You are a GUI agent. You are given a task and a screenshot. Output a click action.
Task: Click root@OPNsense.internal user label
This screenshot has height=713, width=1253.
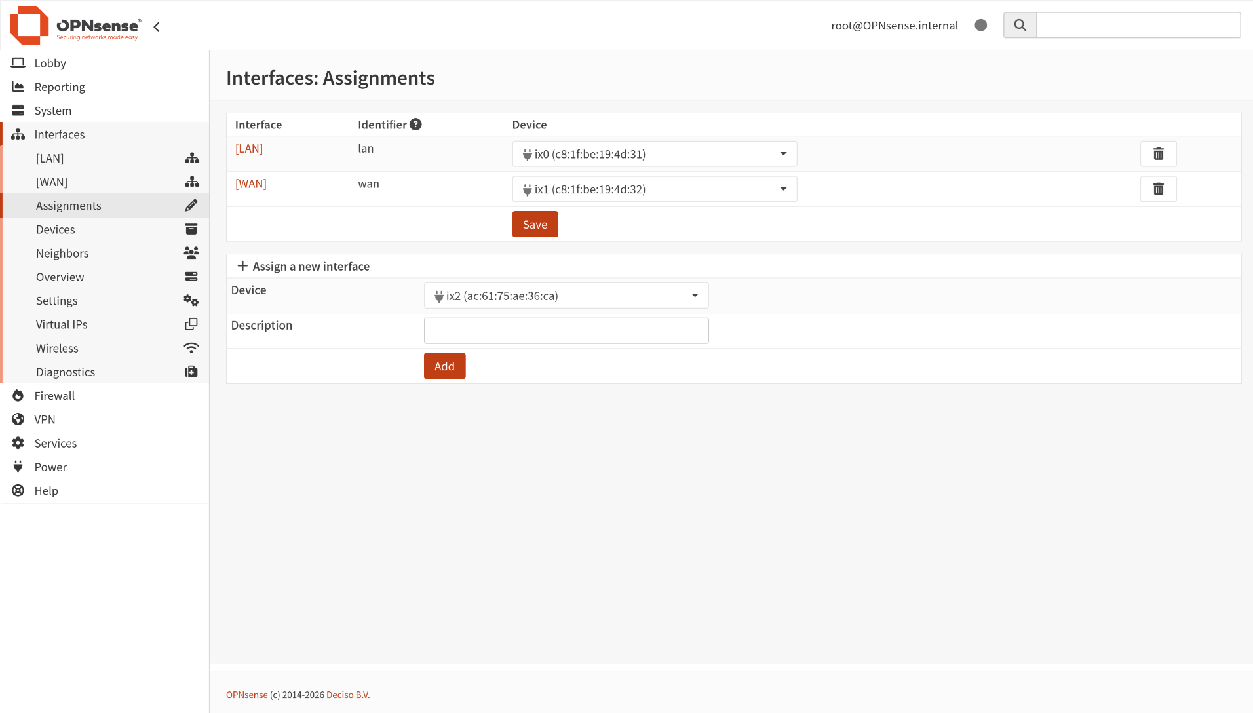[895, 26]
